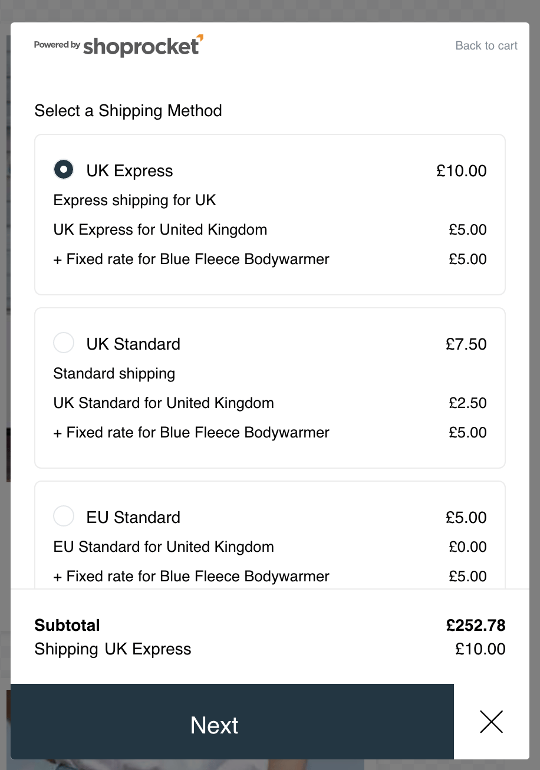Image resolution: width=540 pixels, height=770 pixels.
Task: Click the X close icon
Action: 491,722
